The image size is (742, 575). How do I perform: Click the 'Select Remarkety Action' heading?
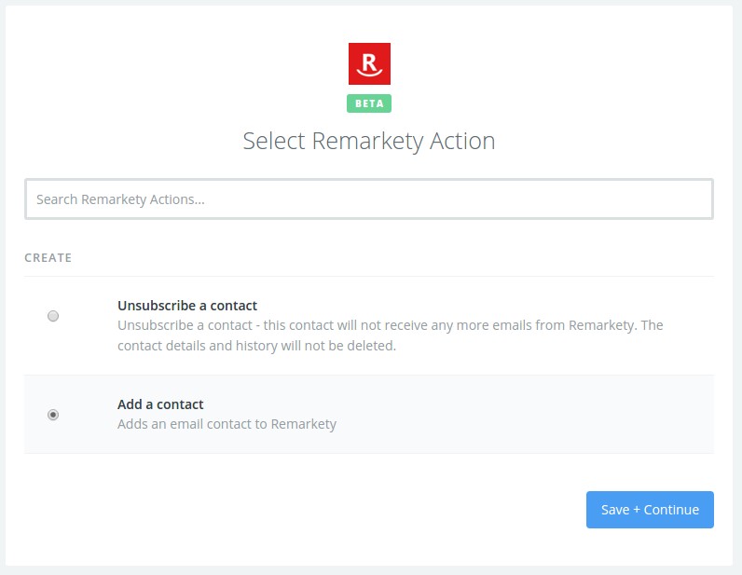(x=369, y=141)
